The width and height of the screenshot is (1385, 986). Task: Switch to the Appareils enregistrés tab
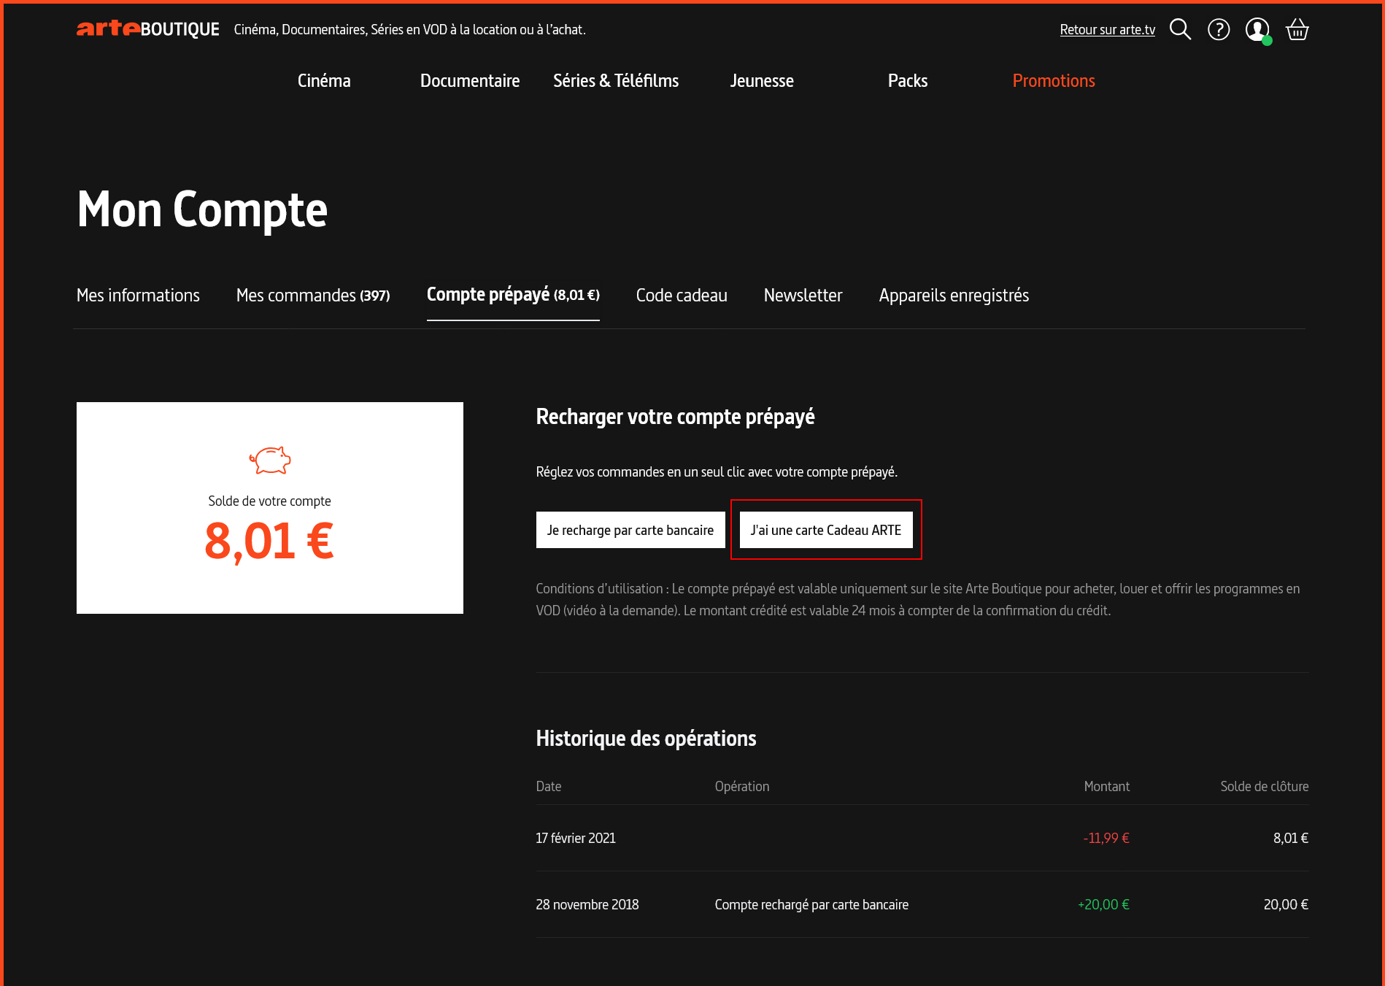954,296
